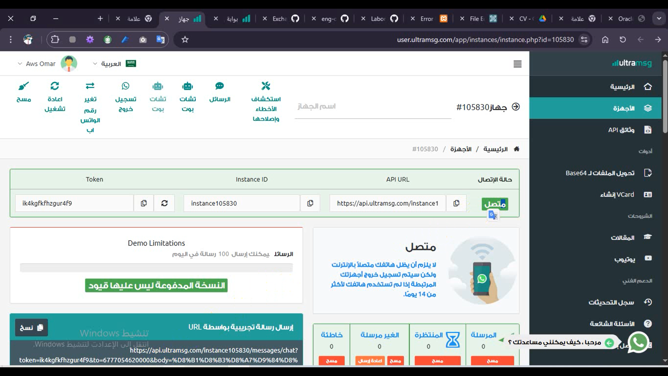This screenshot has width=668, height=376.
Task: Click the browser reload button
Action: tap(623, 40)
